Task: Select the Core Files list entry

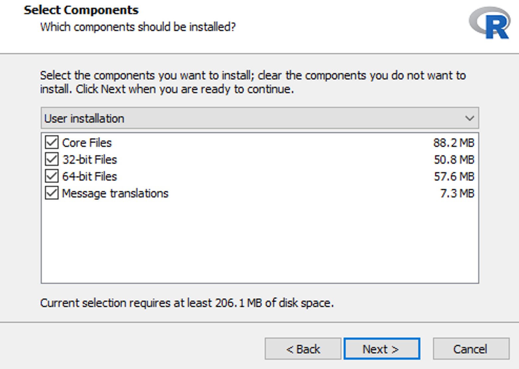Action: [x=87, y=142]
